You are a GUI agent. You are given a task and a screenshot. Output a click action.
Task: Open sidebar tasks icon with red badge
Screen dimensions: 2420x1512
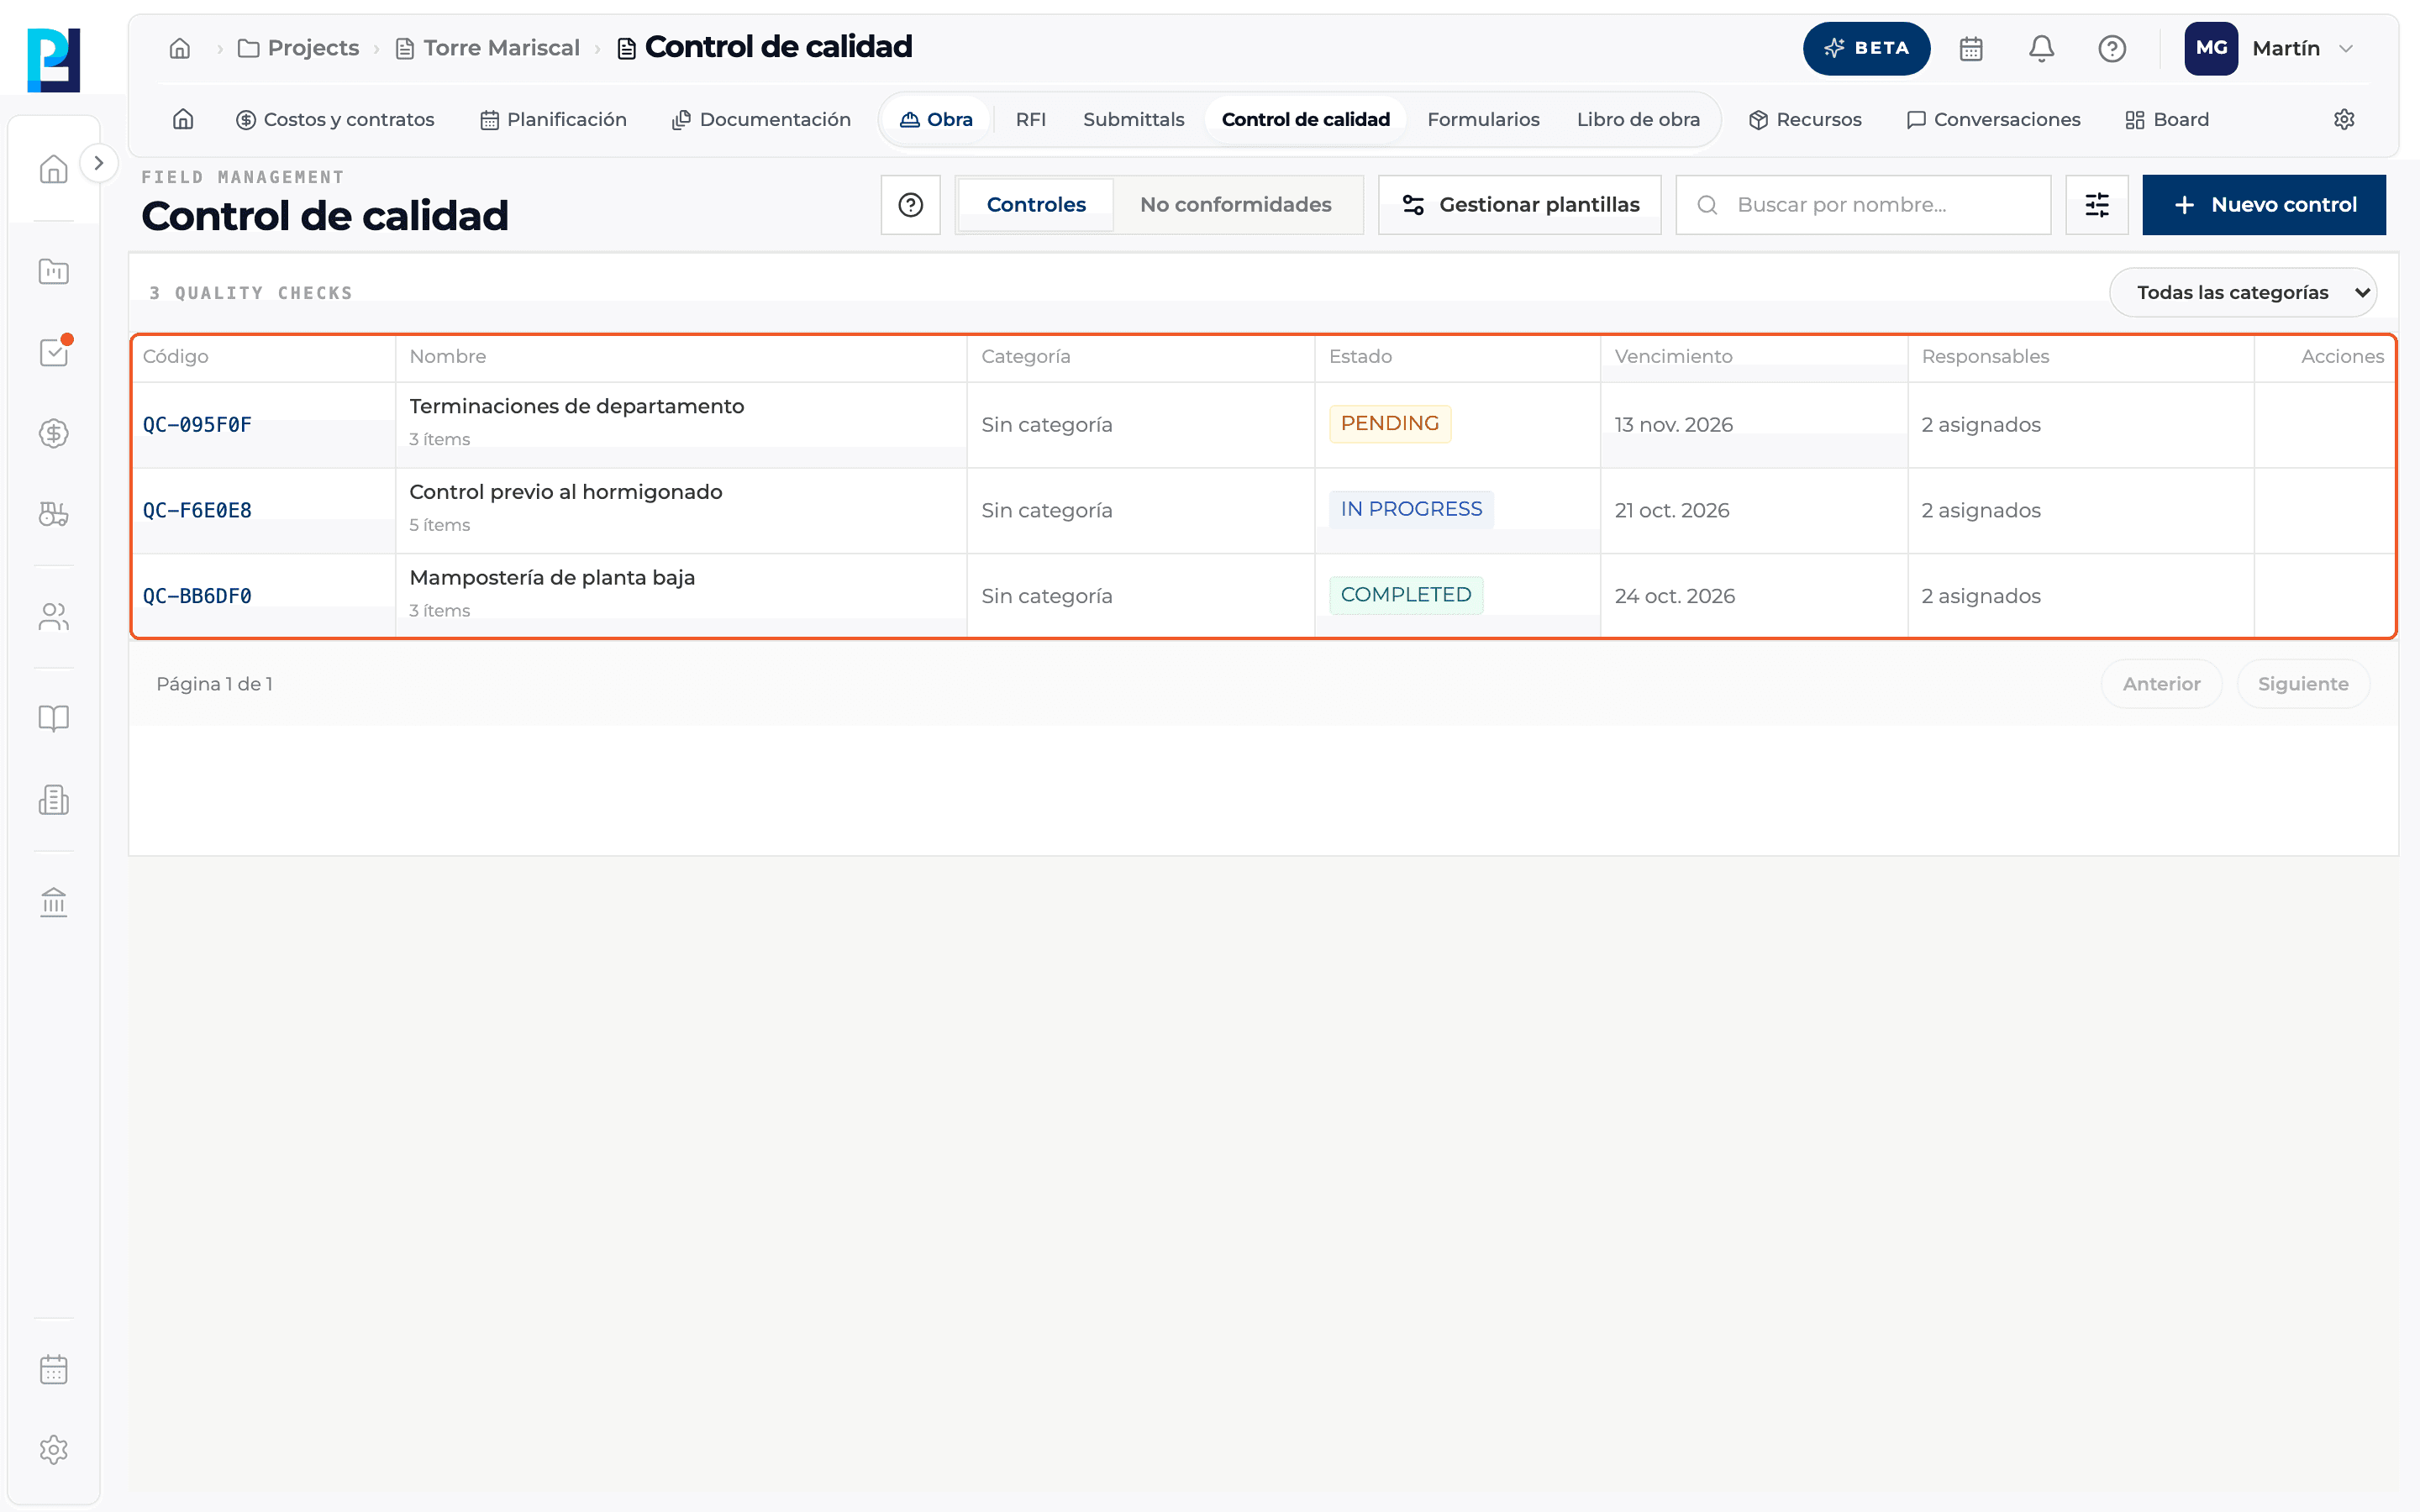(54, 352)
